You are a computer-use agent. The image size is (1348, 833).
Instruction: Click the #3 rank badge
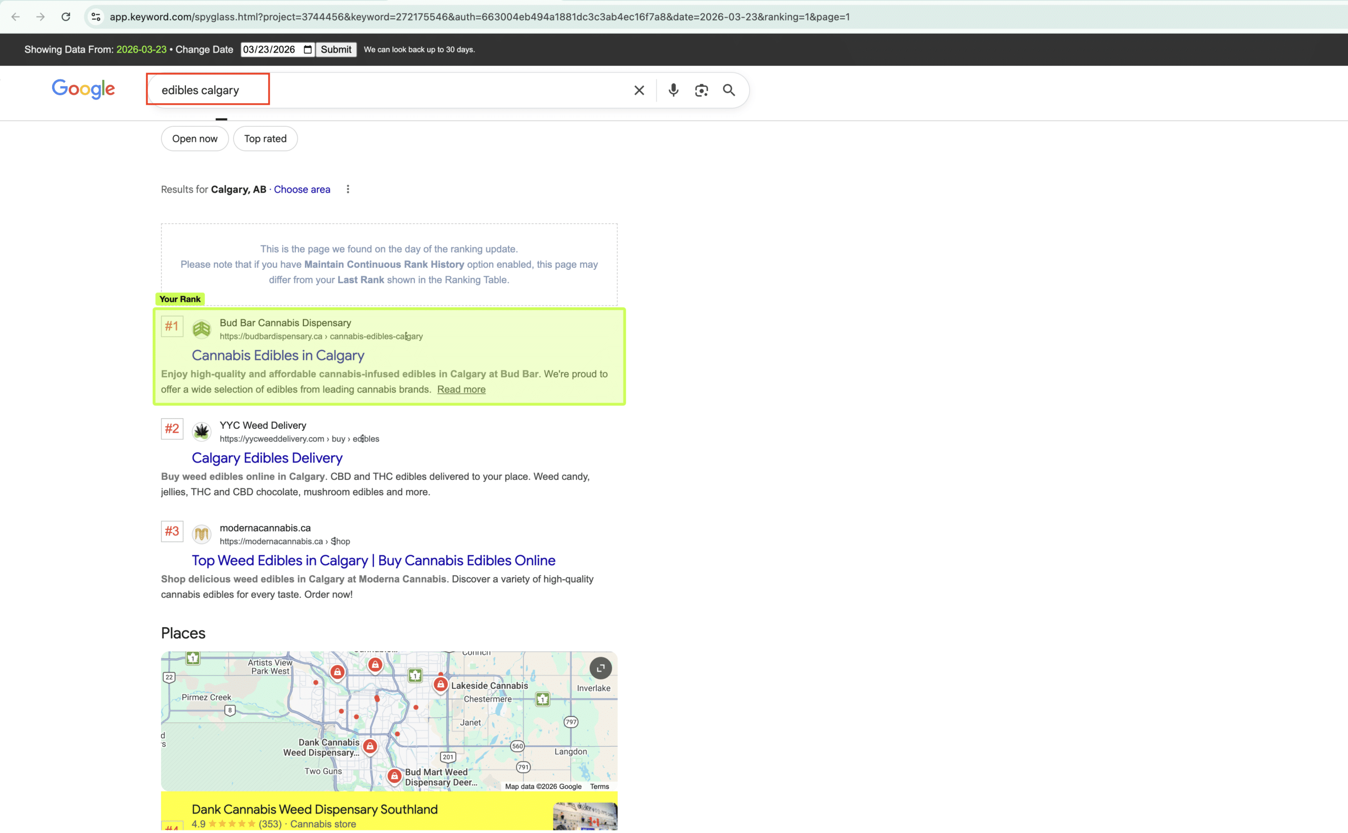coord(172,531)
